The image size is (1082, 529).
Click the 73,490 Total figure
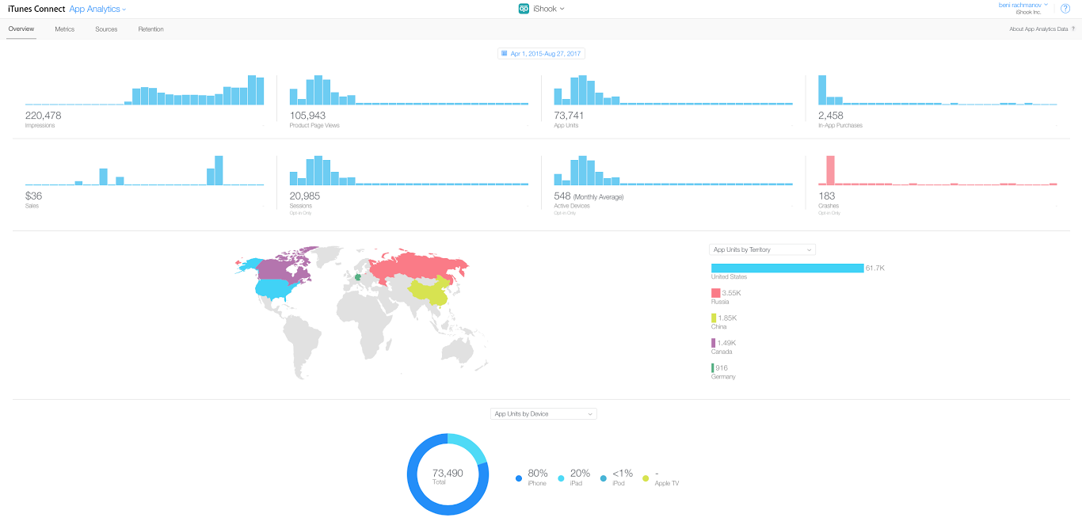coord(448,473)
